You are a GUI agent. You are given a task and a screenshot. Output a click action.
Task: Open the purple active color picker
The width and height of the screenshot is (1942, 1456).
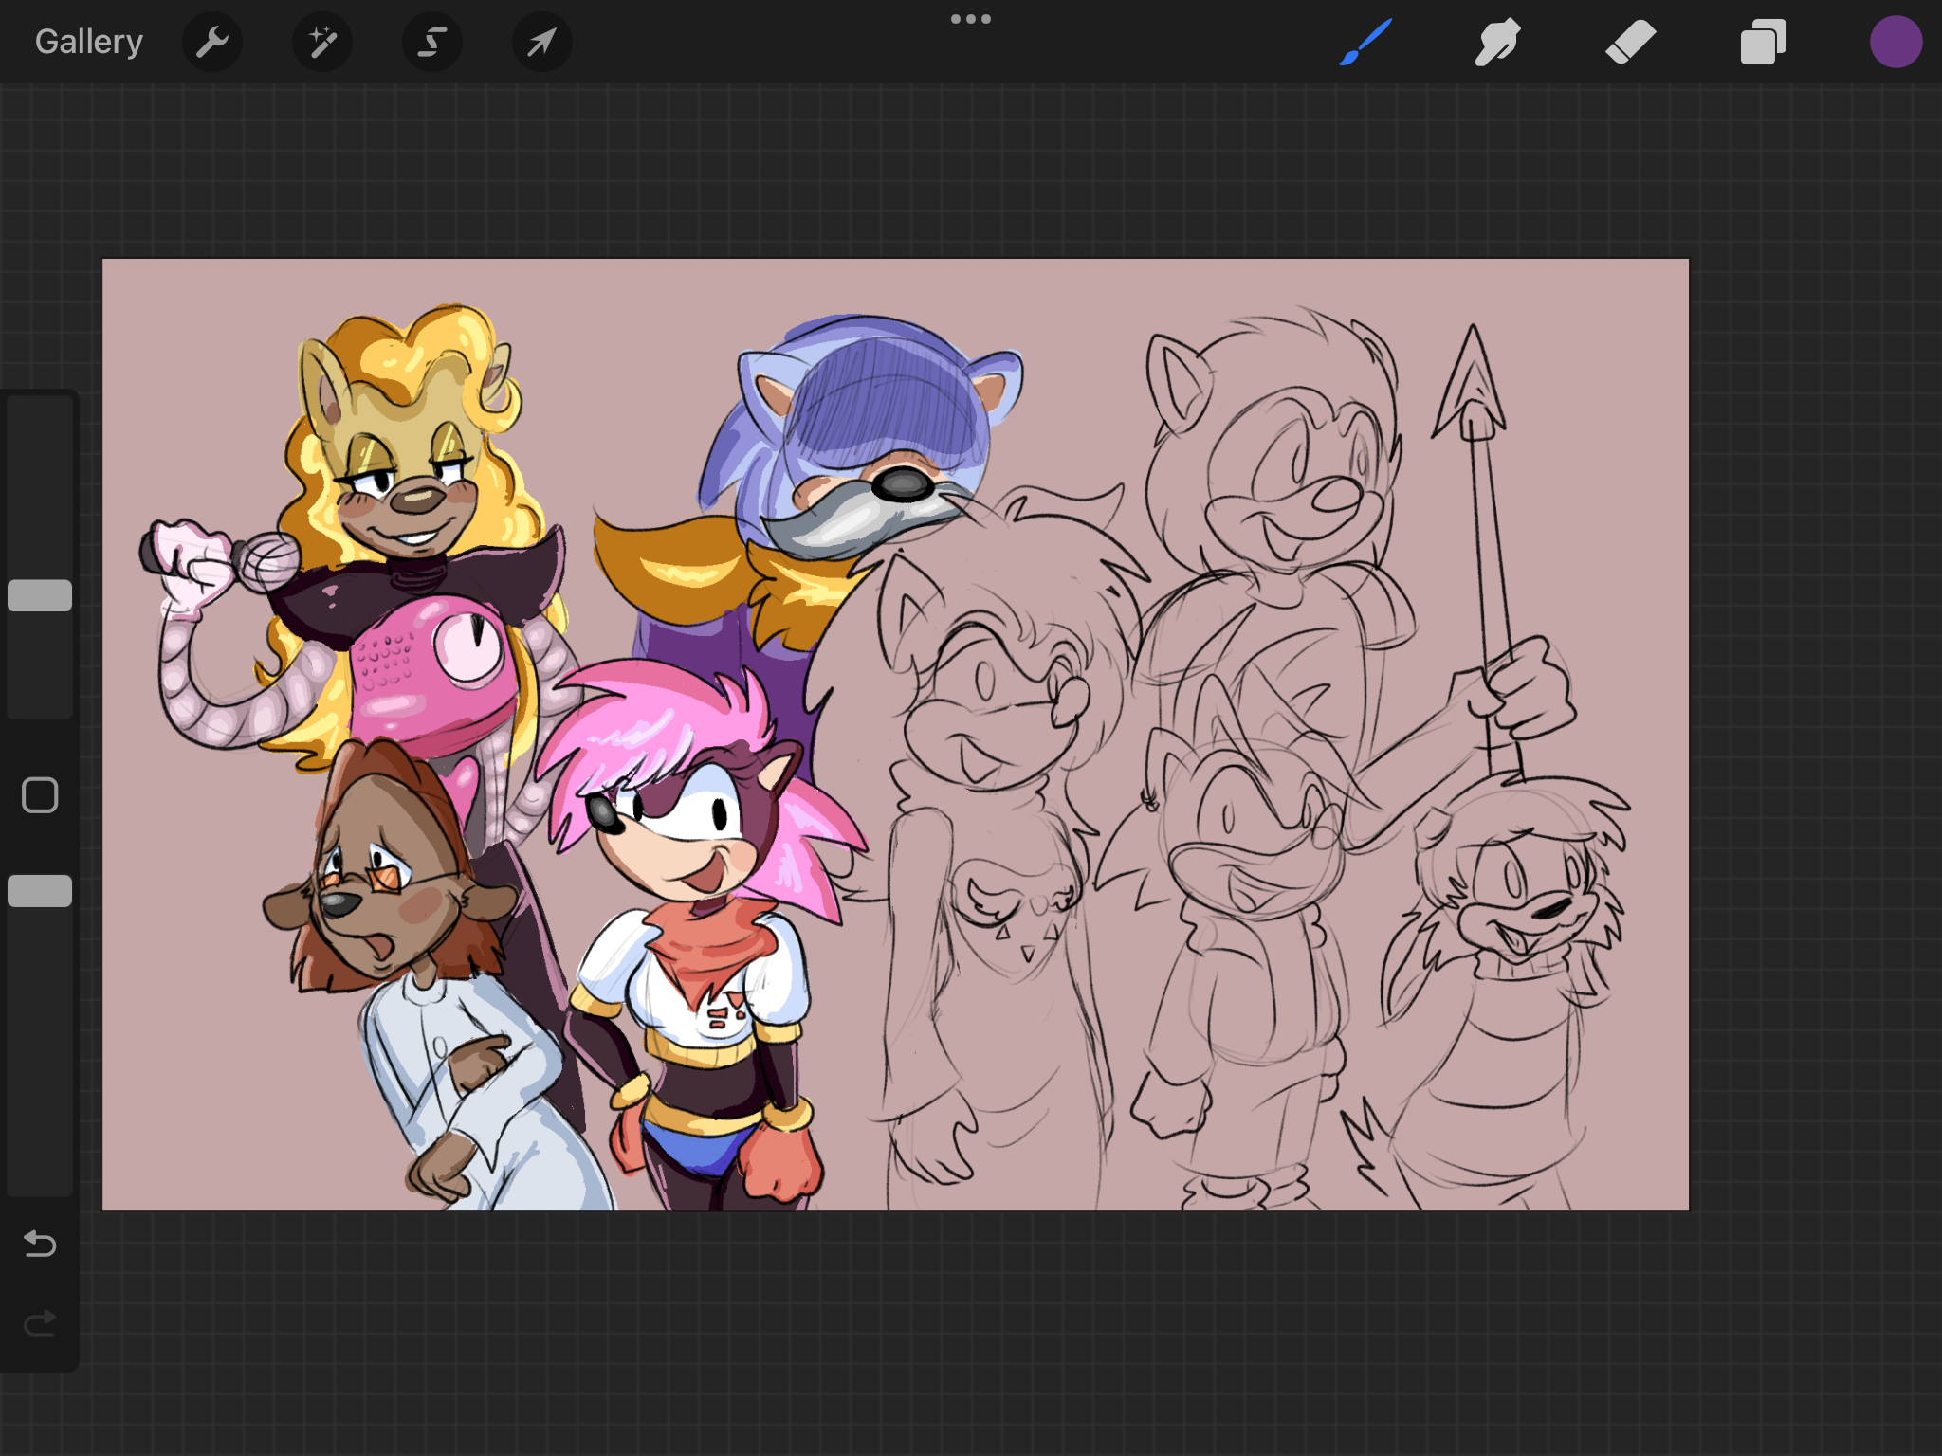click(1896, 42)
